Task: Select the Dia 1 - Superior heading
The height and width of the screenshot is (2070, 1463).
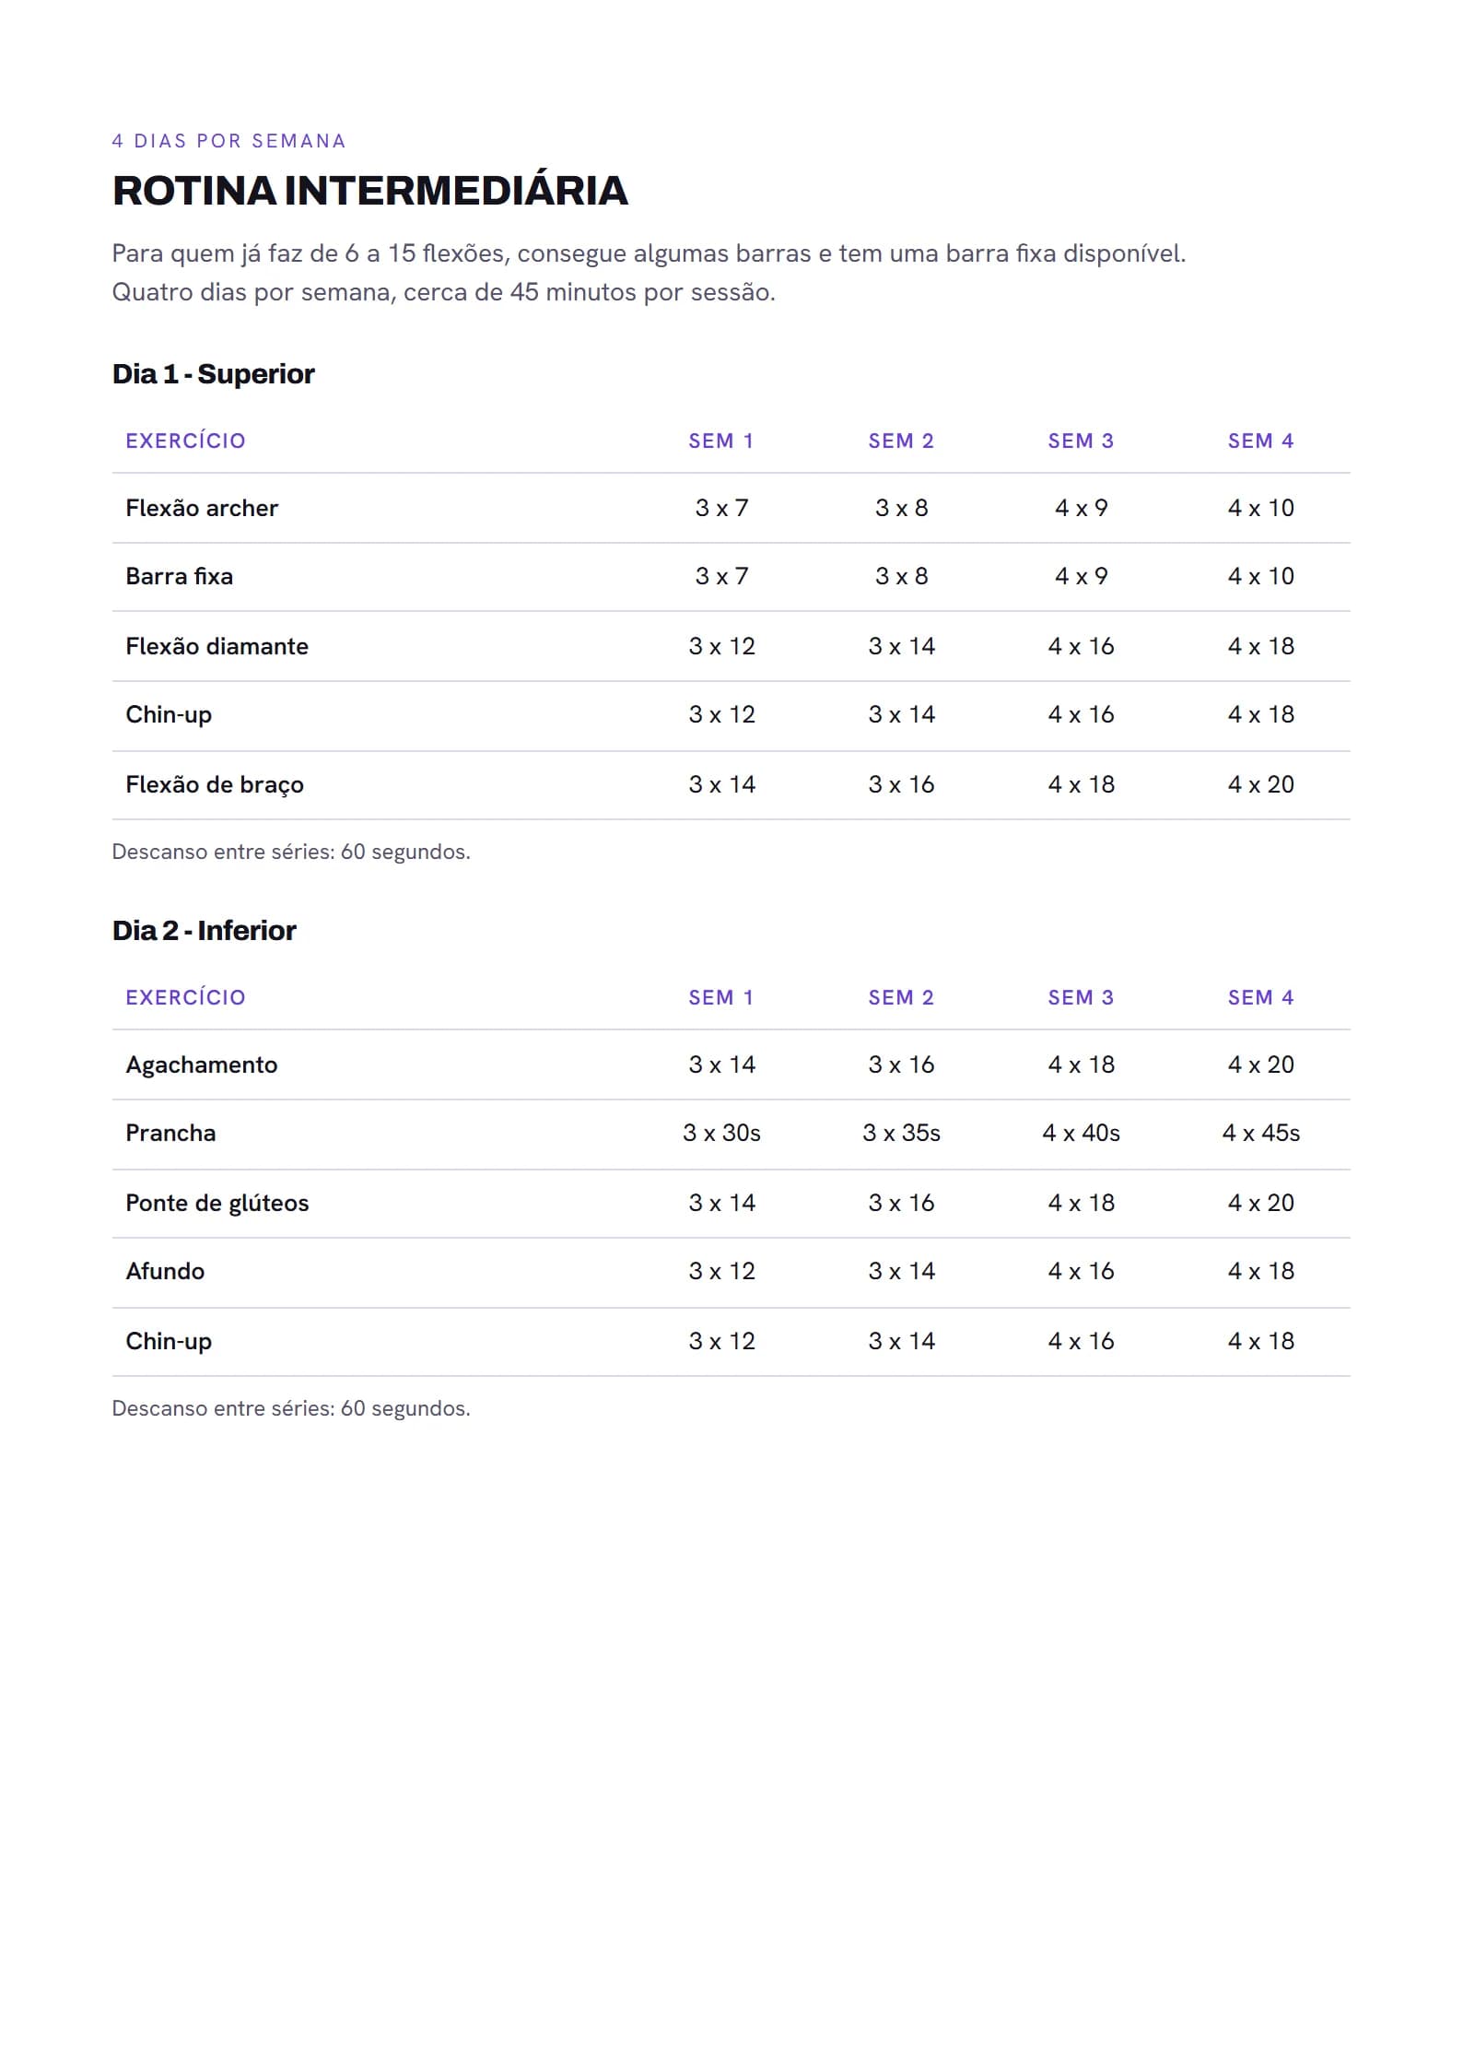Action: click(213, 373)
